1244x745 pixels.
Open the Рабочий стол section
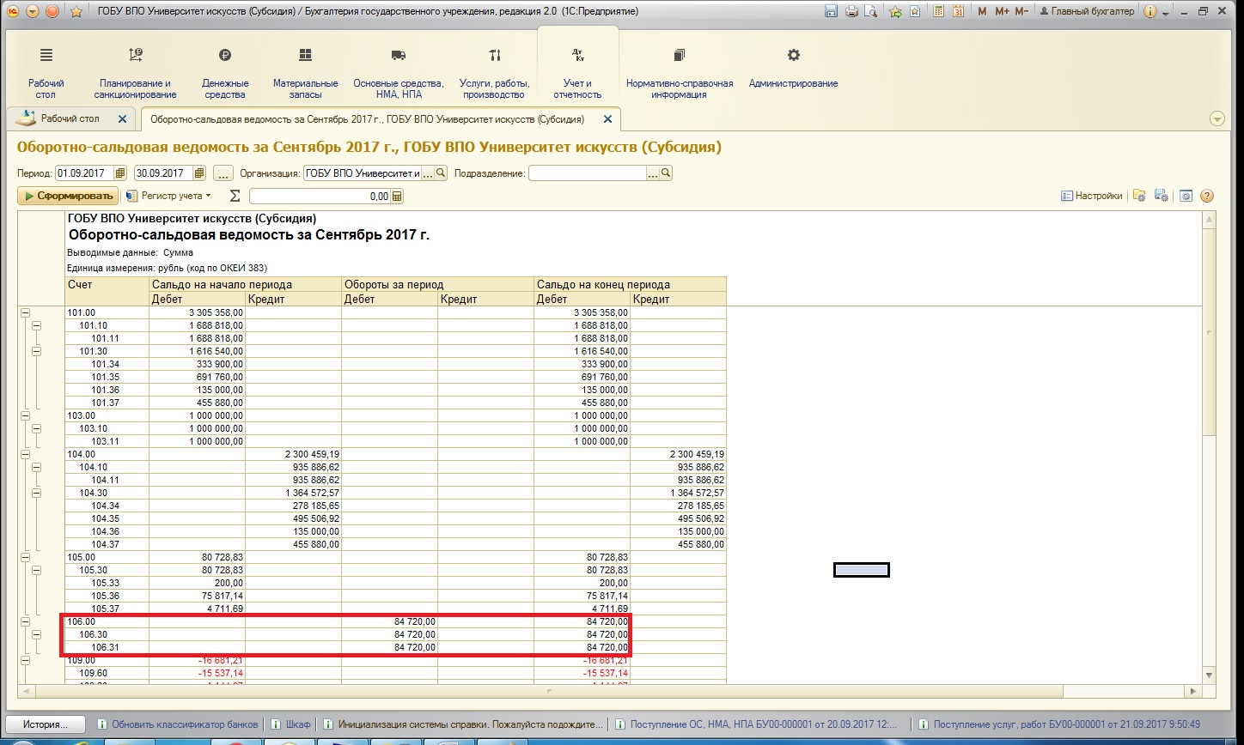click(46, 73)
